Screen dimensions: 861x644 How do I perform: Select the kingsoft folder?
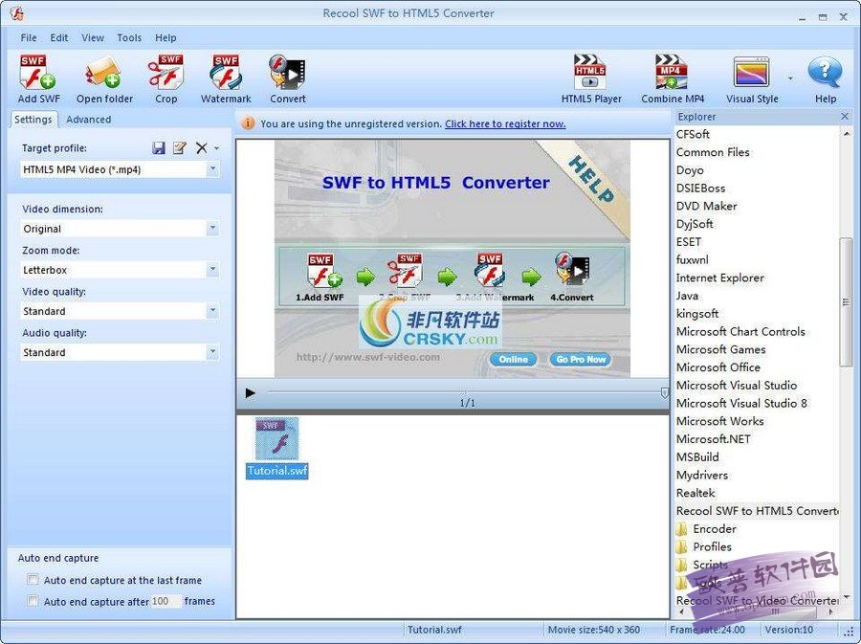(x=697, y=314)
